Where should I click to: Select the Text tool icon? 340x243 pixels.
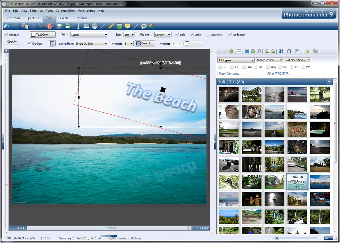[78, 26]
